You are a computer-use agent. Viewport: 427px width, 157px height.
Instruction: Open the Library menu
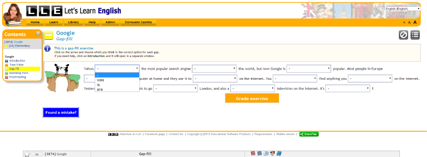[73, 22]
